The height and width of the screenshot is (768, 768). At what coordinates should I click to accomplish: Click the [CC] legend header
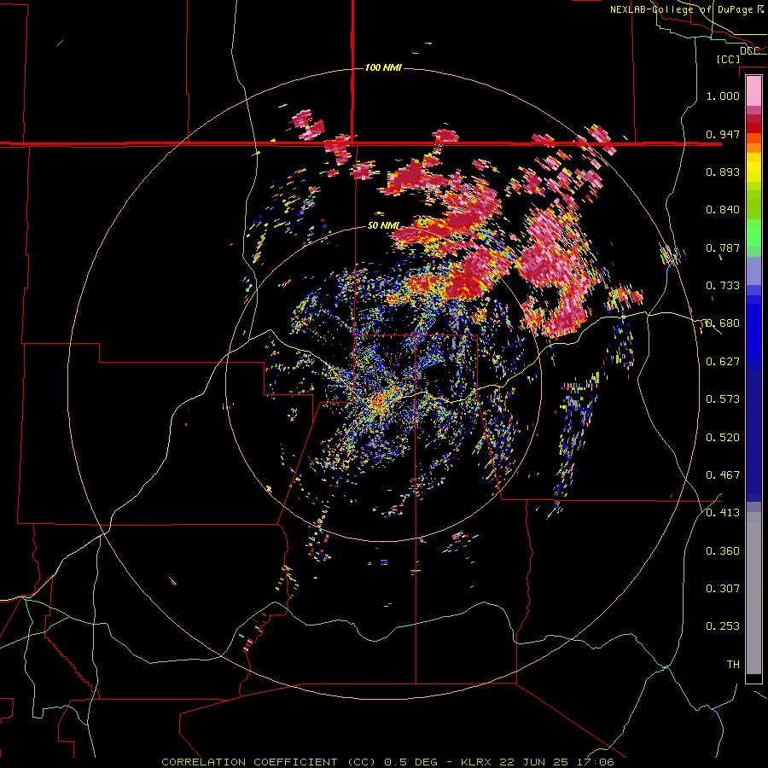pyautogui.click(x=729, y=59)
